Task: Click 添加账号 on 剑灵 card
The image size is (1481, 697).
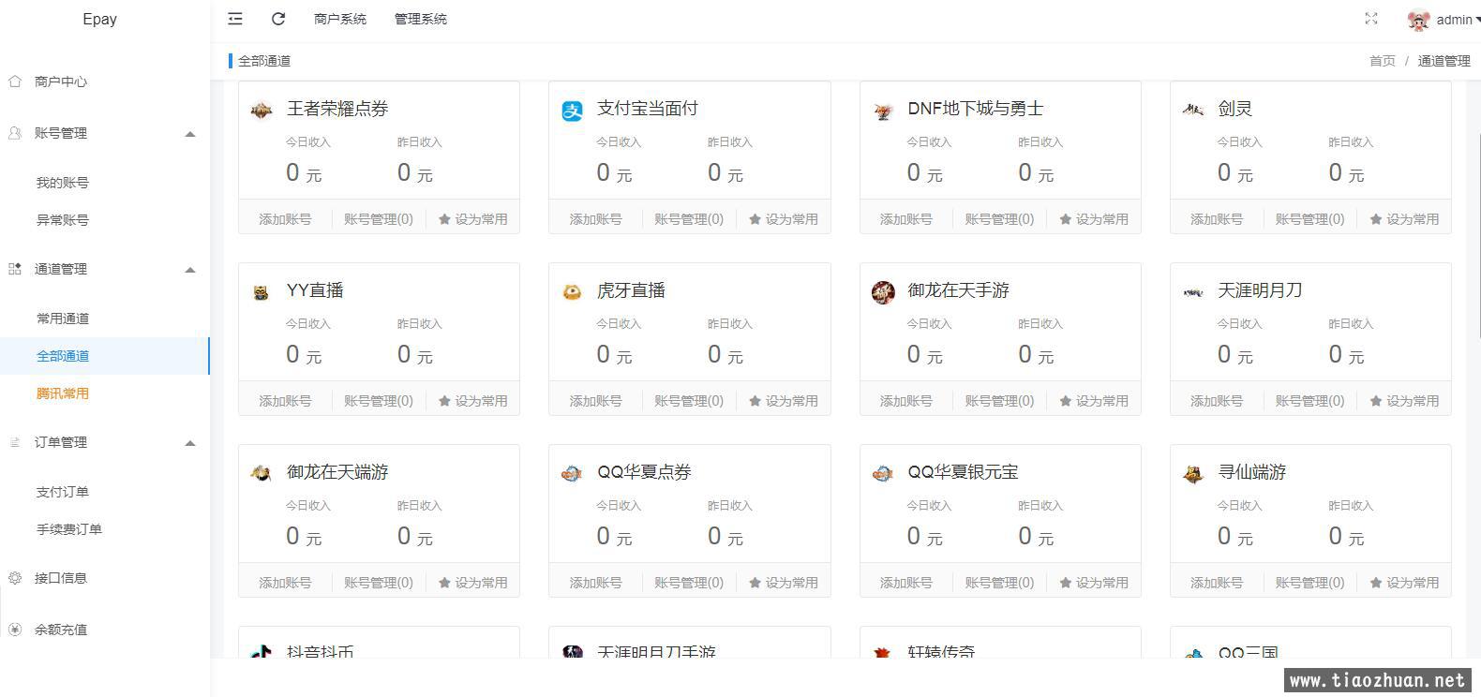Action: pyautogui.click(x=1217, y=219)
